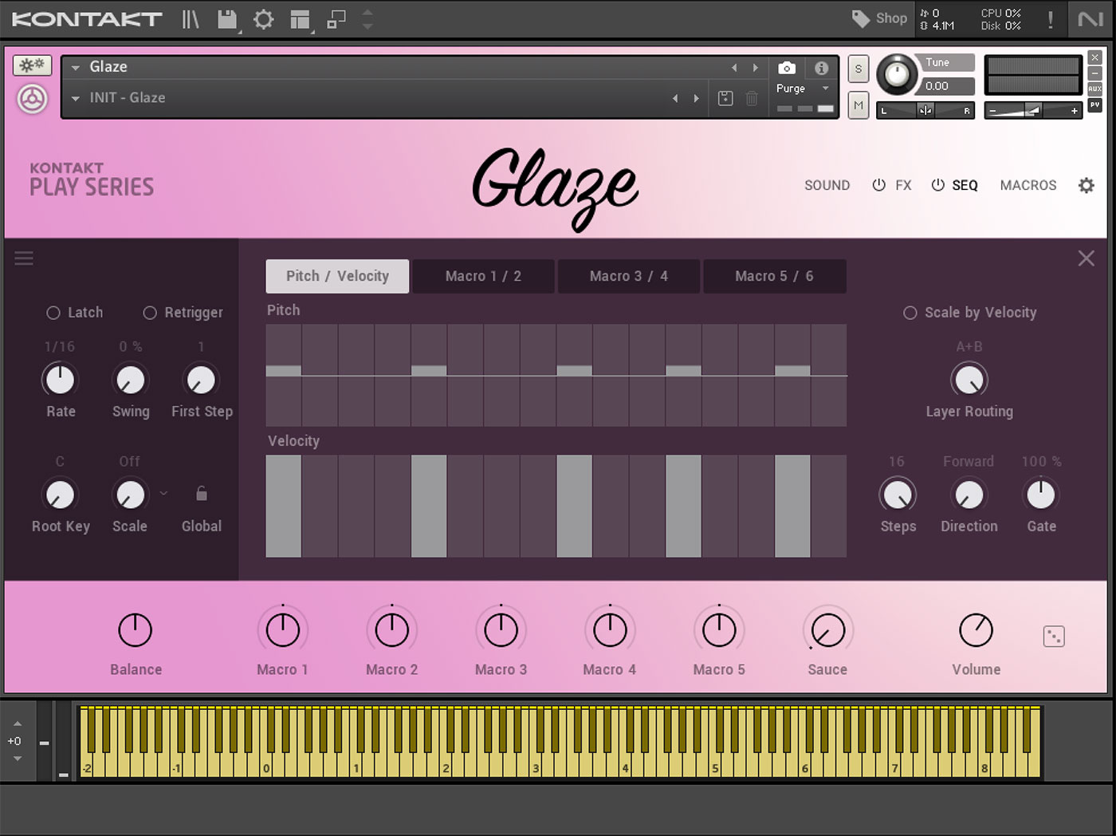
Task: Open the Scale dropdown chevron
Action: coord(163,493)
